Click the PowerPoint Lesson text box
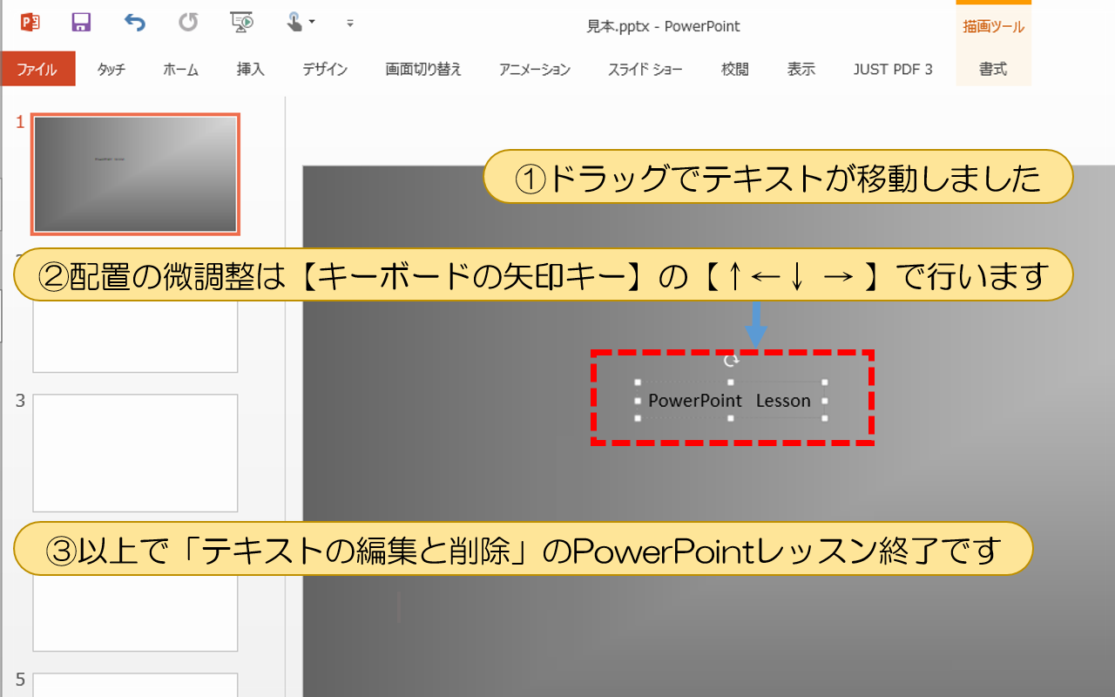The image size is (1115, 697). [730, 401]
